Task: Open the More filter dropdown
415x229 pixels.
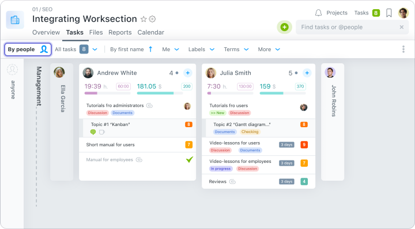Action: pos(269,49)
